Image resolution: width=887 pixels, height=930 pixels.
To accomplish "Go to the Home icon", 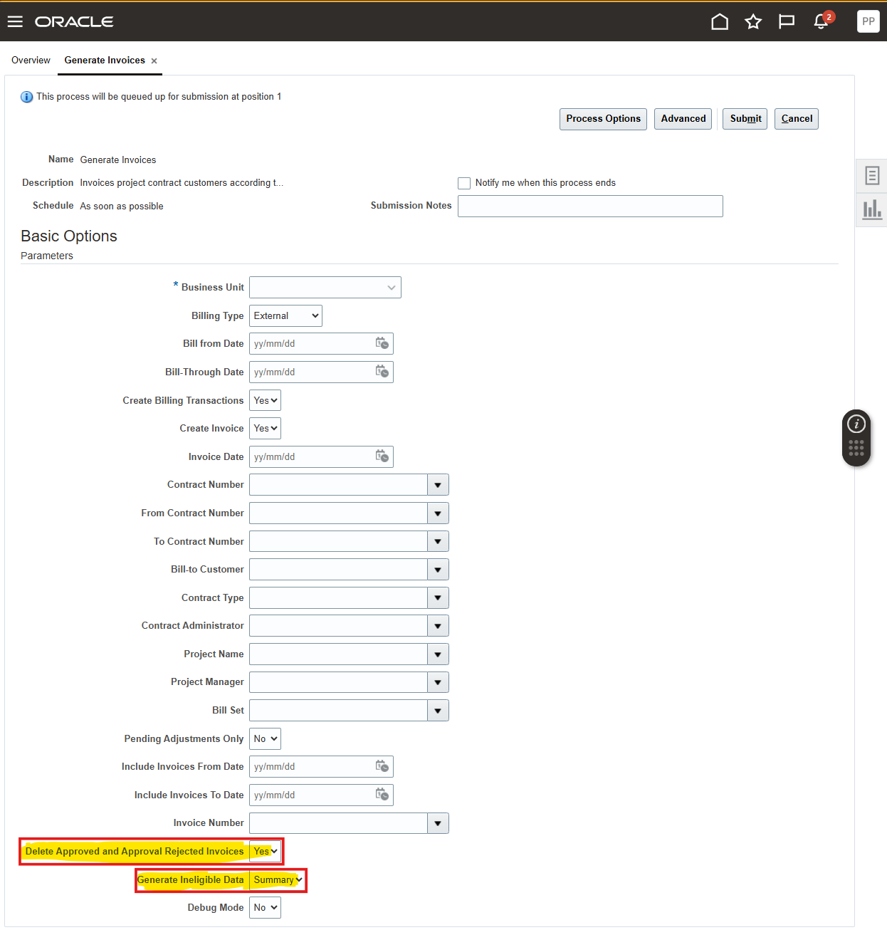I will pos(720,21).
